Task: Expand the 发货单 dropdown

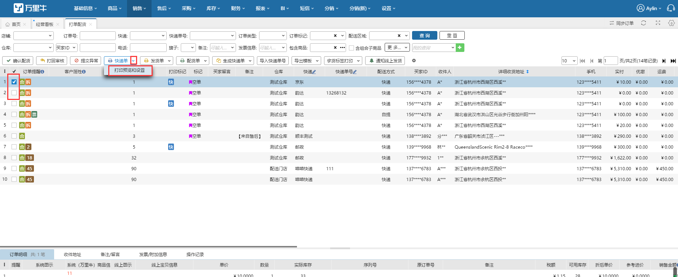Action: point(169,61)
